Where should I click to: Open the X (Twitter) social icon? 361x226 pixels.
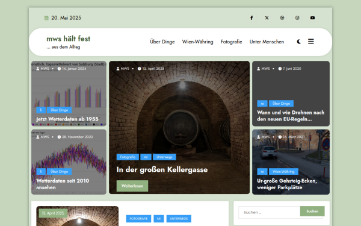coord(267,17)
